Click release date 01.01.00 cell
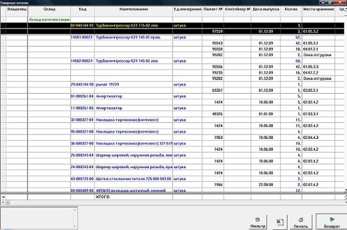347x230 pixels. (266, 114)
